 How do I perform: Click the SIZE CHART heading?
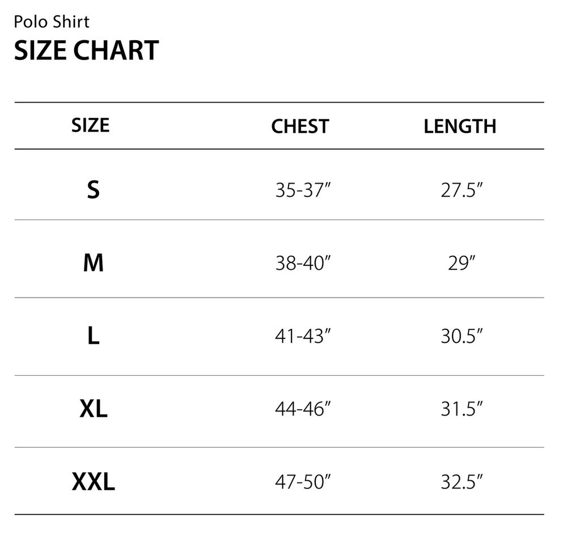pos(86,50)
